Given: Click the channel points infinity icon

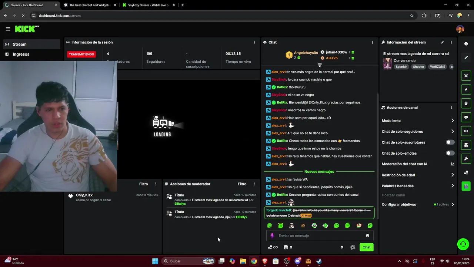Looking at the screenshot, I should click(x=273, y=247).
